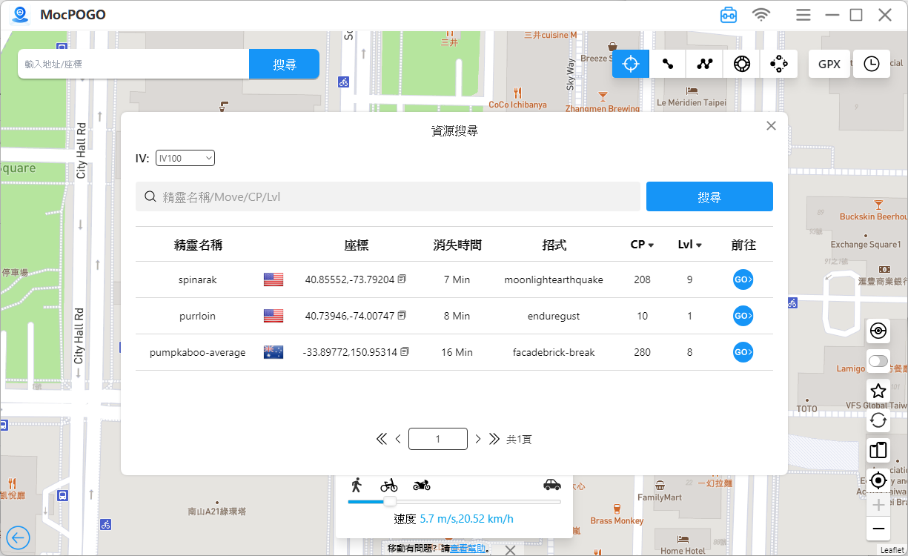
Task: Select the teleport mode crosshair icon
Action: [x=630, y=64]
